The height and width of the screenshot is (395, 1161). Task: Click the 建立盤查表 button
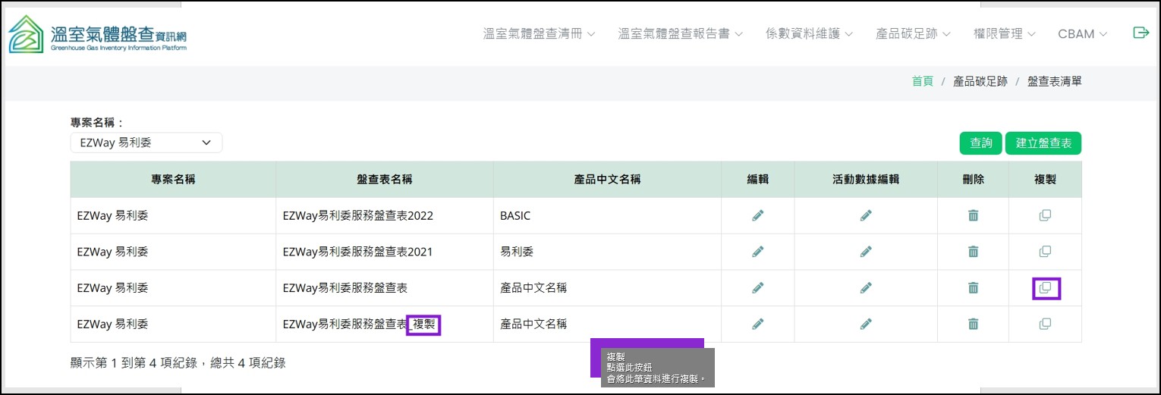(x=1043, y=143)
